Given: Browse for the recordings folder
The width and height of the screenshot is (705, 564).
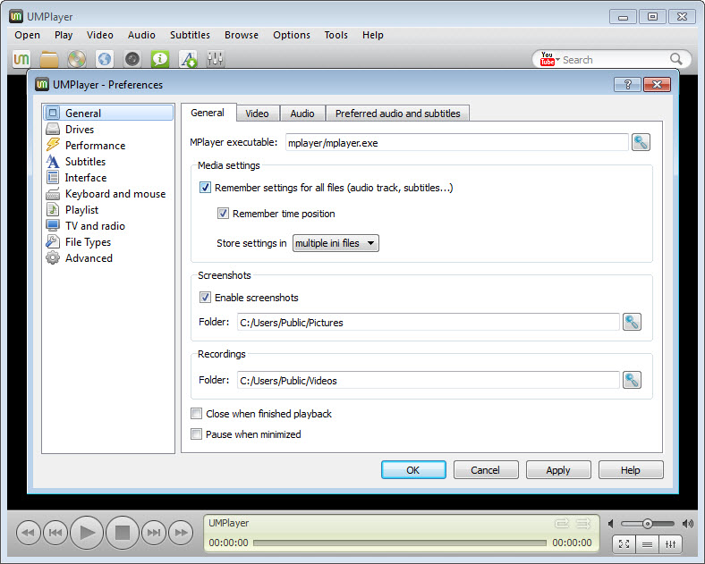Looking at the screenshot, I should tap(632, 380).
